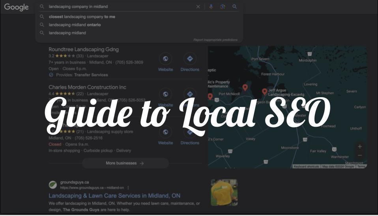Image resolution: width=378 pixels, height=216 pixels.
Task: Click 'Provides: Transfer Services' text
Action: pyautogui.click(x=82, y=75)
